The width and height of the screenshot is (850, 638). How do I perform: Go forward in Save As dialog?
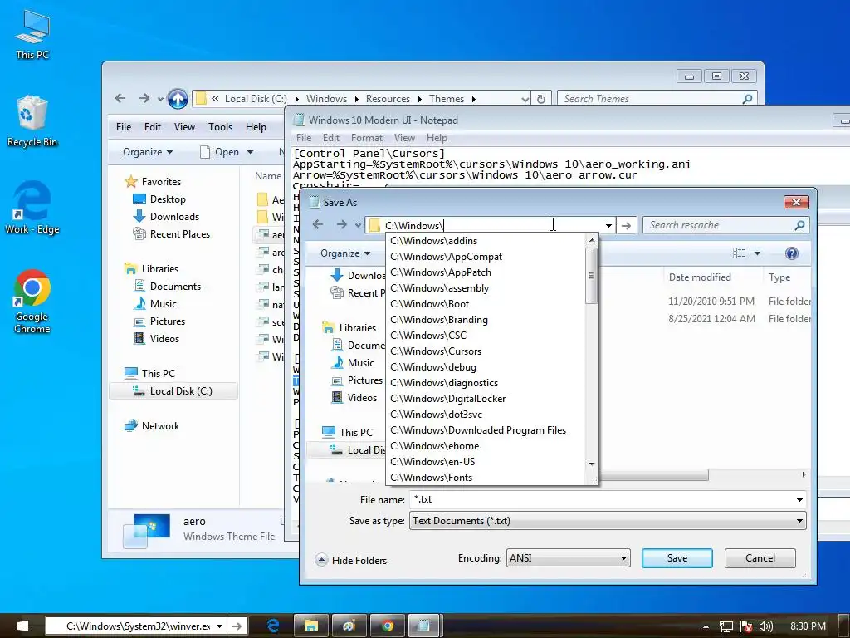341,224
